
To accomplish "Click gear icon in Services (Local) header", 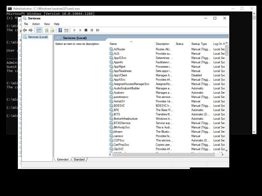I will [x=59, y=38].
